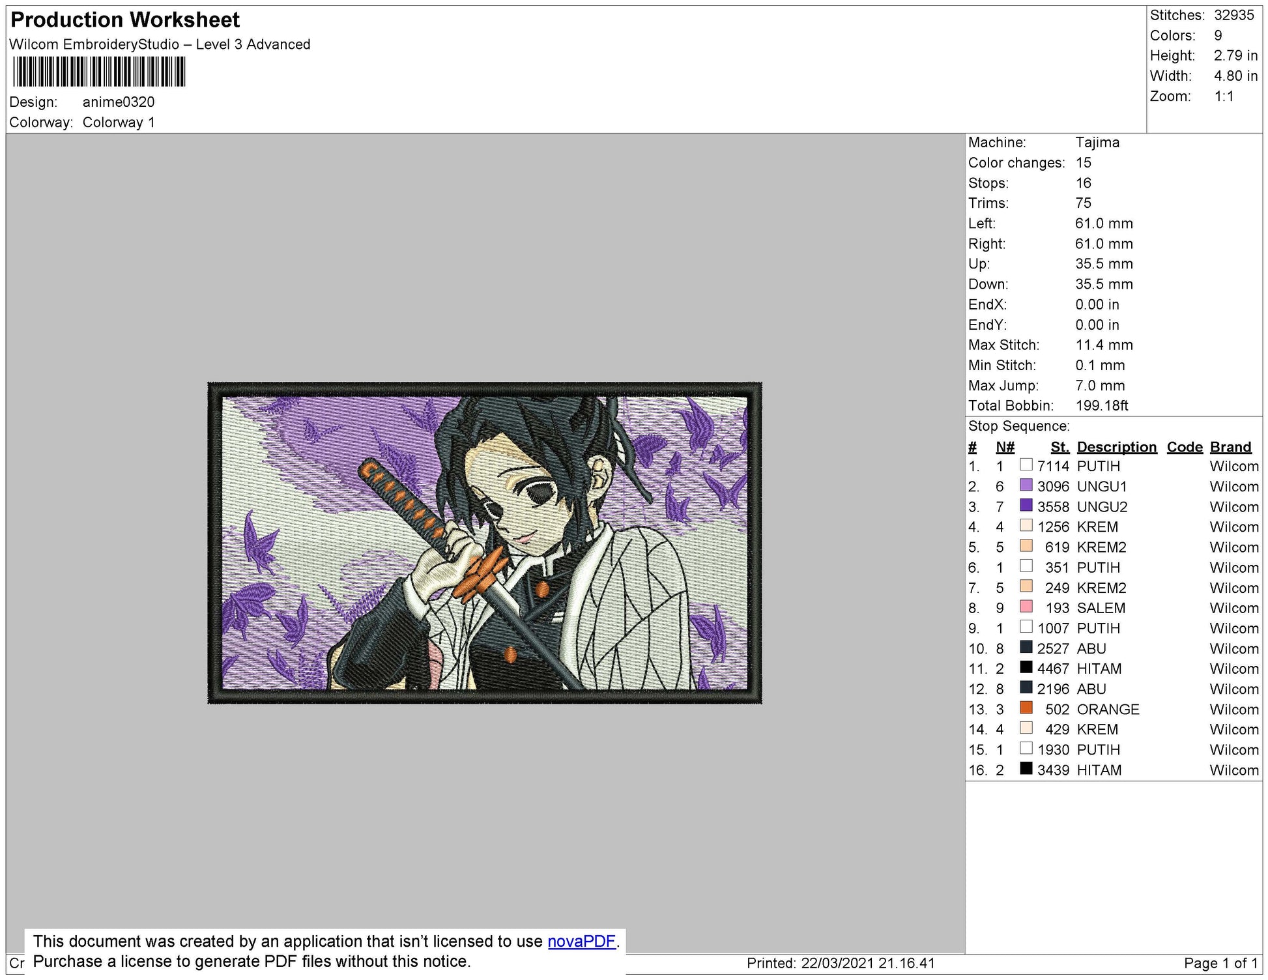Click the Printed date text in footer
Image resolution: width=1268 pixels, height=980 pixels.
[841, 963]
